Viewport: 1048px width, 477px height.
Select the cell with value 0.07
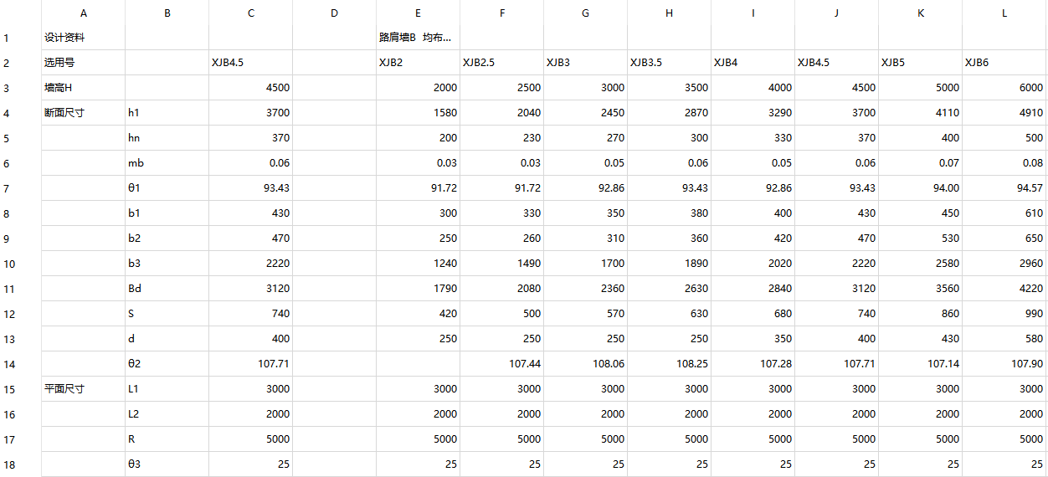pos(920,163)
